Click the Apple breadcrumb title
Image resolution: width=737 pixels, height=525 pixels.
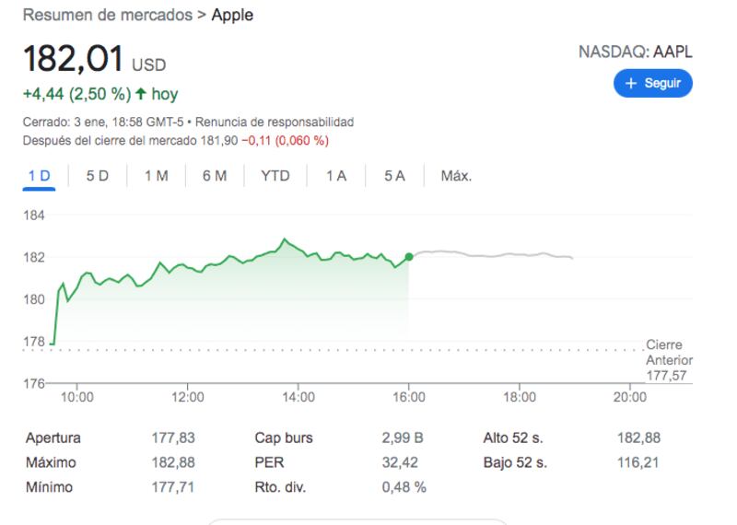232,15
